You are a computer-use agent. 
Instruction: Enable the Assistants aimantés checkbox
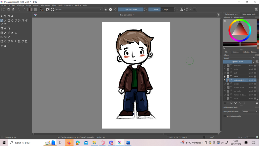tap(225, 116)
